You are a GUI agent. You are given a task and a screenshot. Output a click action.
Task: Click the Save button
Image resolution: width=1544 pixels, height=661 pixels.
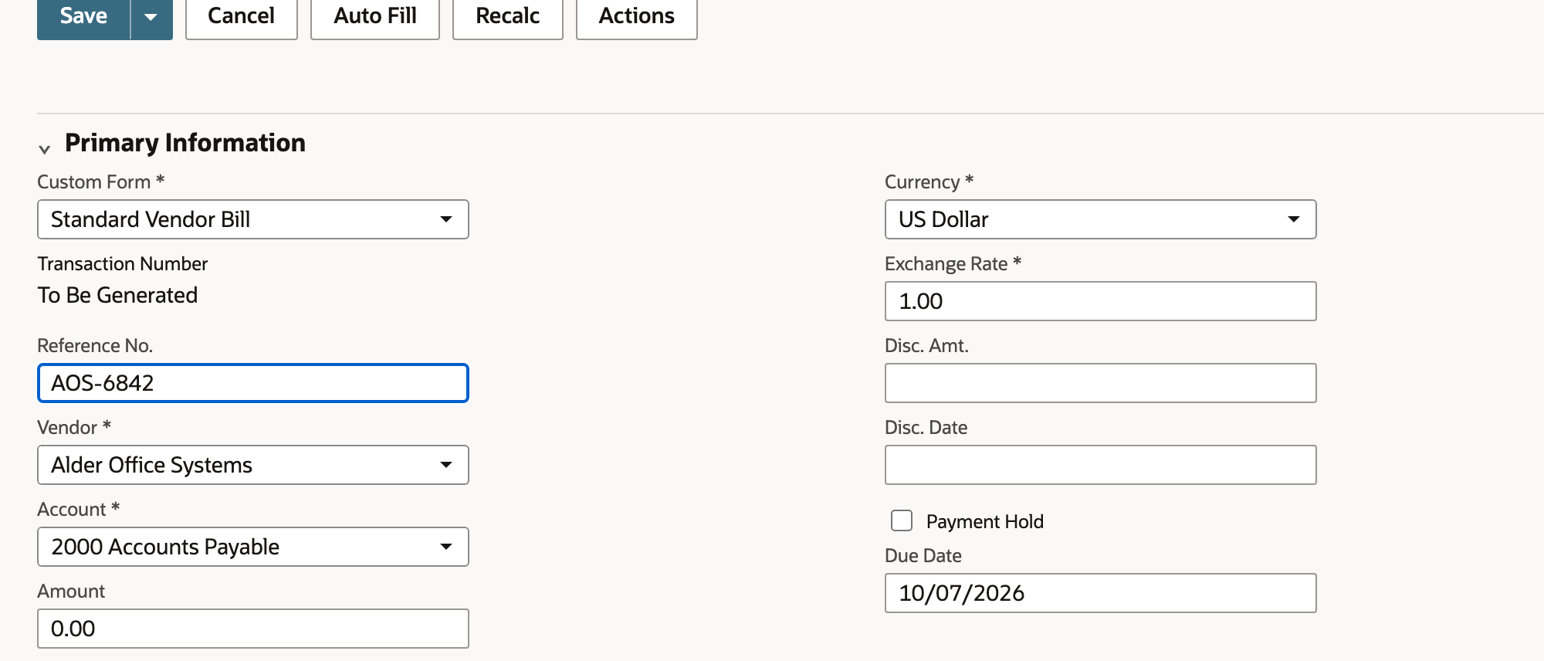(x=83, y=17)
